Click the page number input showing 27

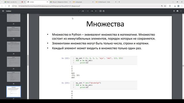point(80,11)
